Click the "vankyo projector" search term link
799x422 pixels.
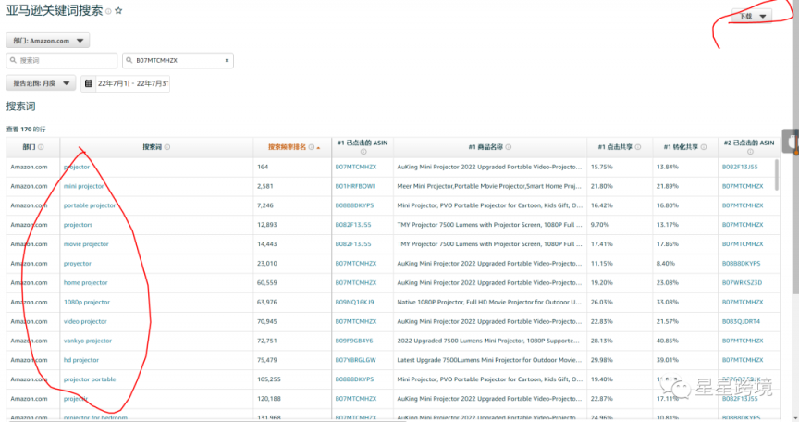[x=87, y=341]
